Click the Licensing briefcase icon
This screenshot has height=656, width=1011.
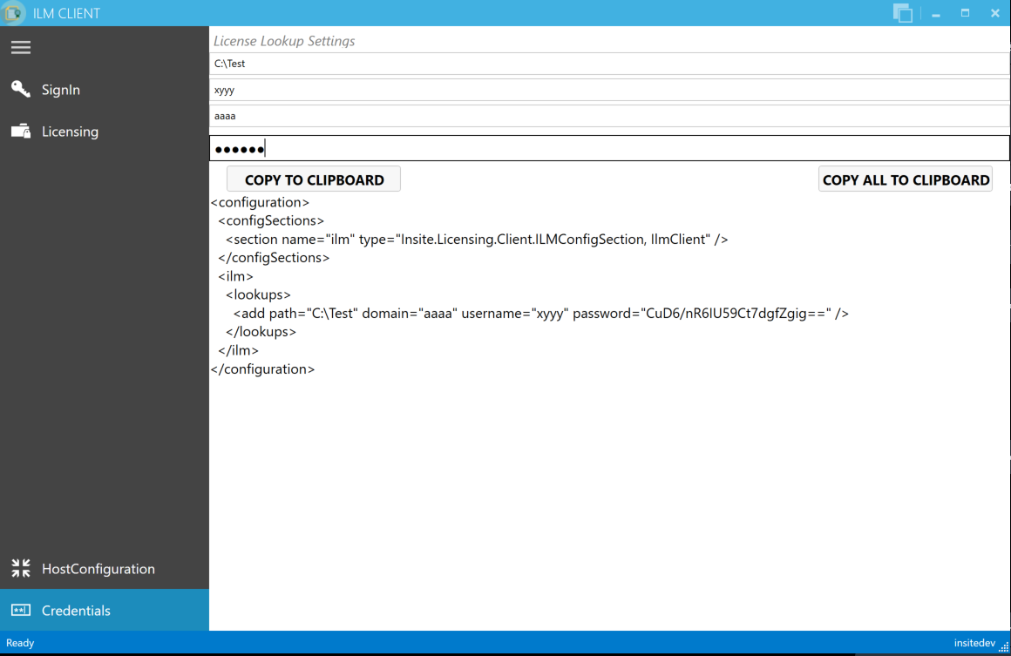coord(20,131)
